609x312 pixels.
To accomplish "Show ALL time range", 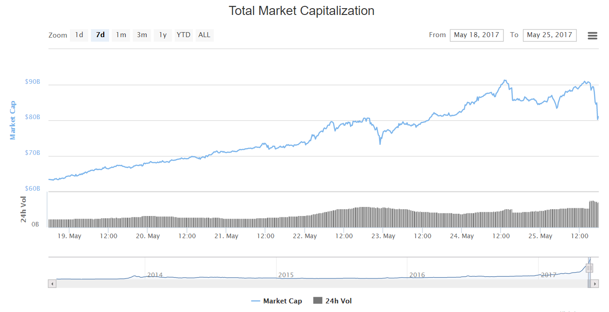I will (204, 35).
